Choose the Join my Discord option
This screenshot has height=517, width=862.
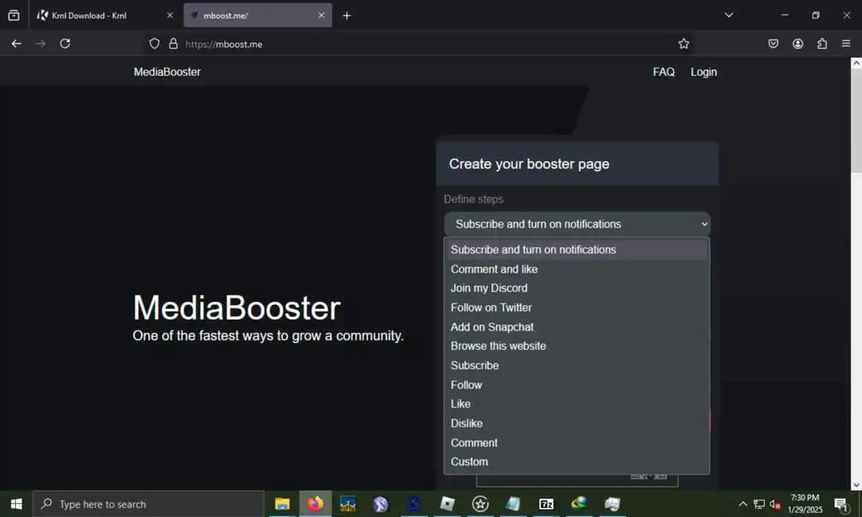[x=576, y=288]
